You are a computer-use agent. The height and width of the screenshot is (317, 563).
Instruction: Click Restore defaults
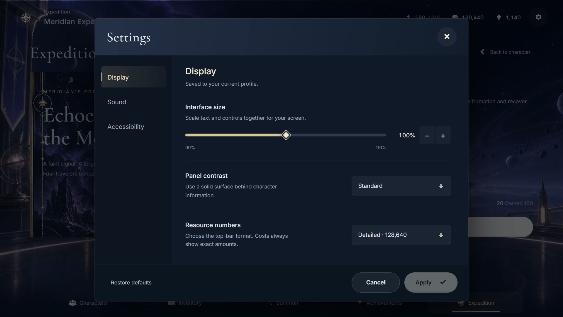131,282
